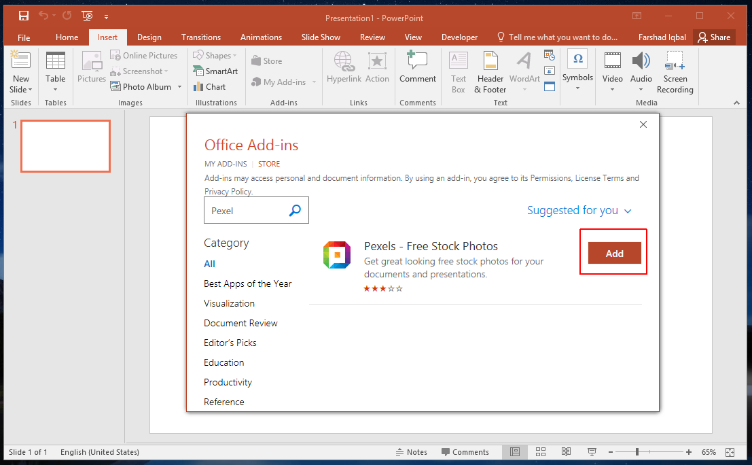Collapse the ribbon using the chevron
Screen dimensions: 752x465
pyautogui.click(x=736, y=103)
